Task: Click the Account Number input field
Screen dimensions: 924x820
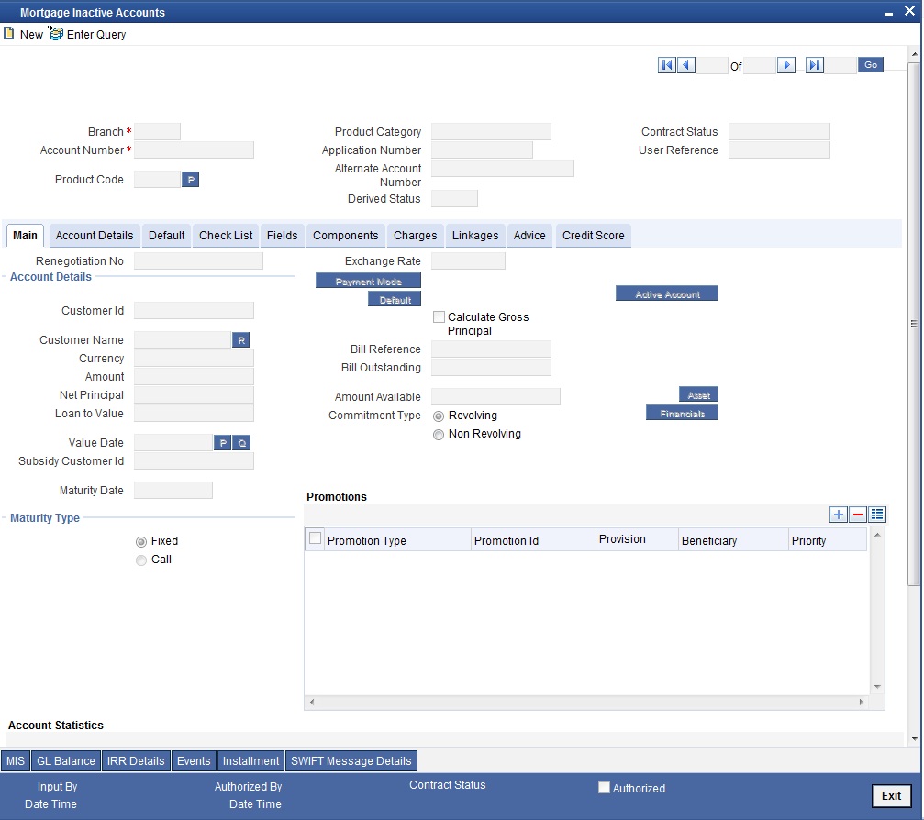Action: [x=194, y=150]
